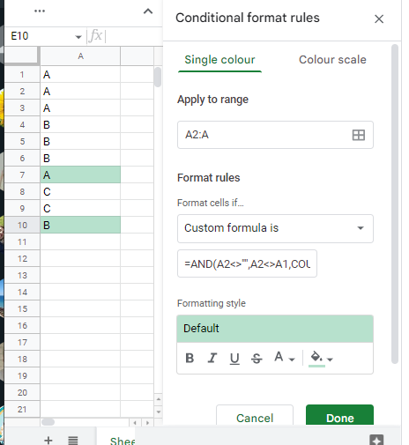409x445 pixels.
Task: Toggle italic in formatting style
Action: [x=212, y=358]
